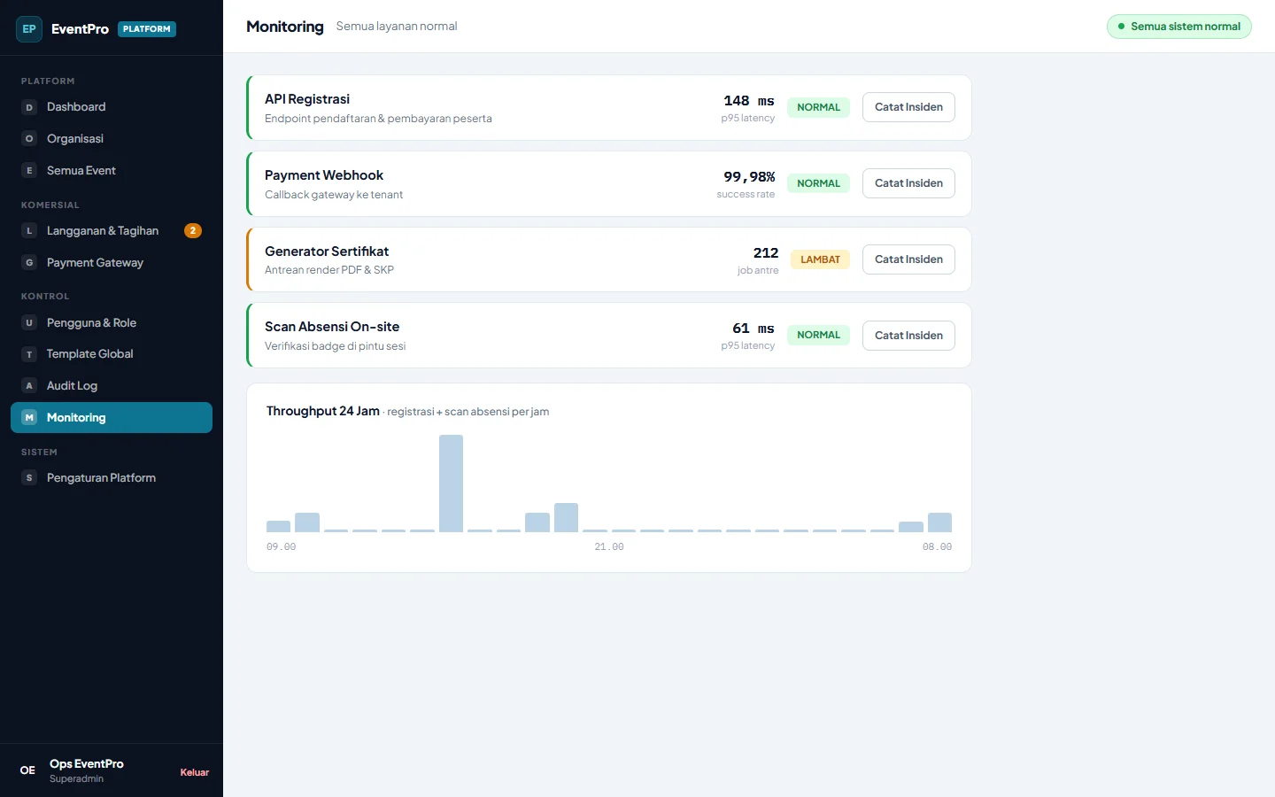Screen dimensions: 1275x797
Task: Click the last throughput bar above 08.00
Action: (939, 522)
